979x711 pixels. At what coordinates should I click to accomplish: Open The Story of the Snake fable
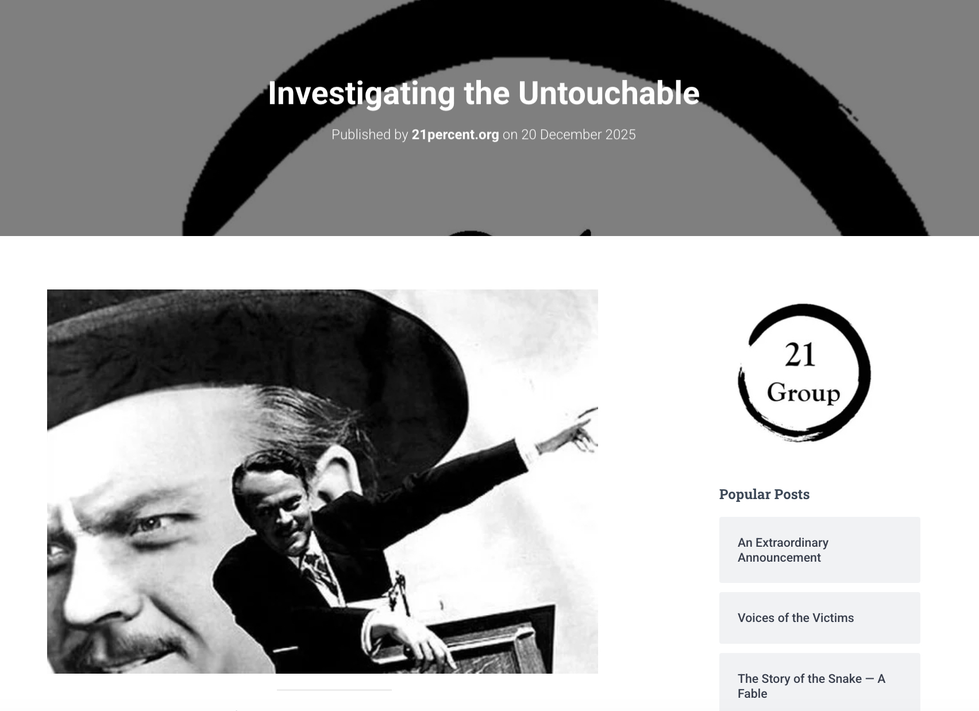[x=819, y=683]
